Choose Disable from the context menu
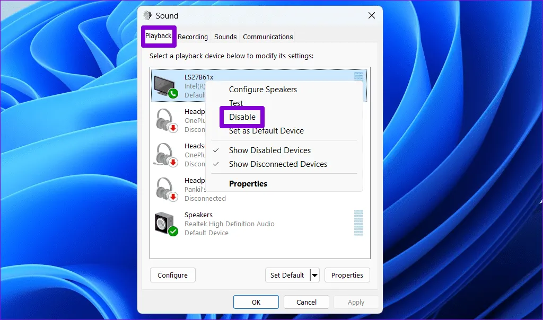 pyautogui.click(x=242, y=117)
